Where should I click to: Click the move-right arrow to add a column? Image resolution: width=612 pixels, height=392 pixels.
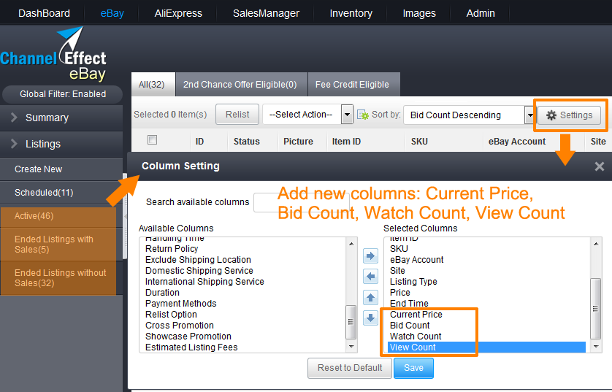(x=370, y=256)
